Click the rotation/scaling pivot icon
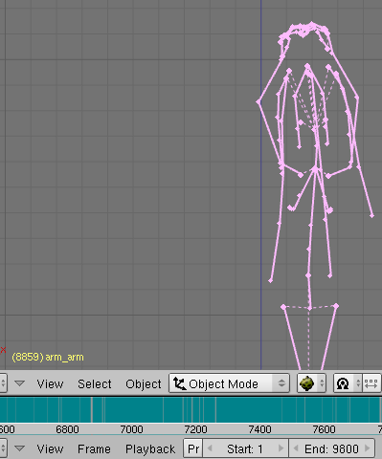382x459 pixels. point(343,383)
